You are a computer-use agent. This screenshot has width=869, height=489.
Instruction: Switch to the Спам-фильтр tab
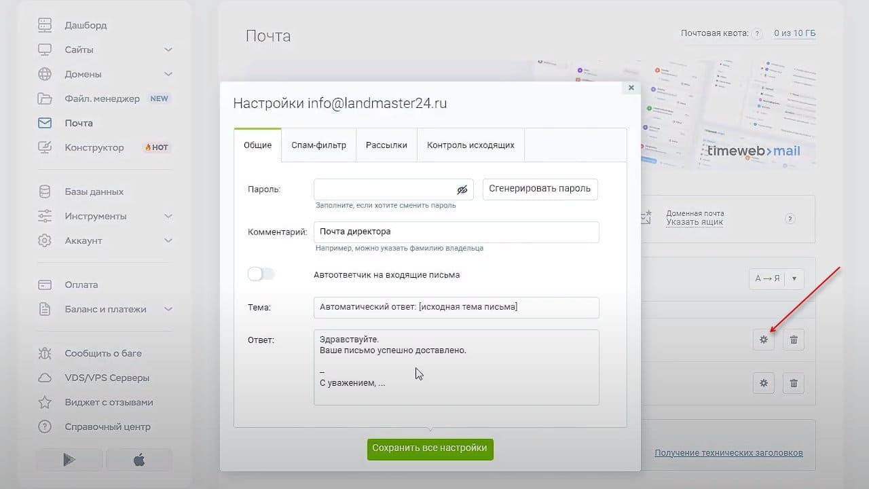(319, 145)
